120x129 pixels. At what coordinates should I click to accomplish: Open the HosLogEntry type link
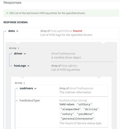pyautogui.click(x=69, y=66)
